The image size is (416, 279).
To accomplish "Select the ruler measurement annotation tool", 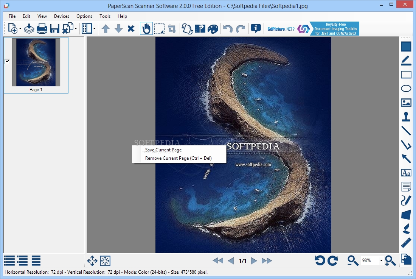I will tap(406, 243).
